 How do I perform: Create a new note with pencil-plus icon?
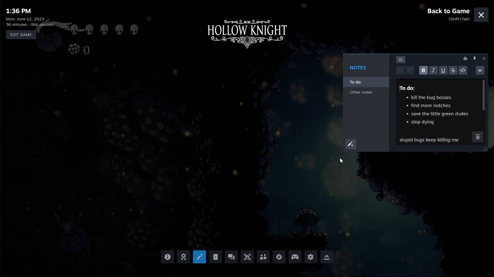351,144
